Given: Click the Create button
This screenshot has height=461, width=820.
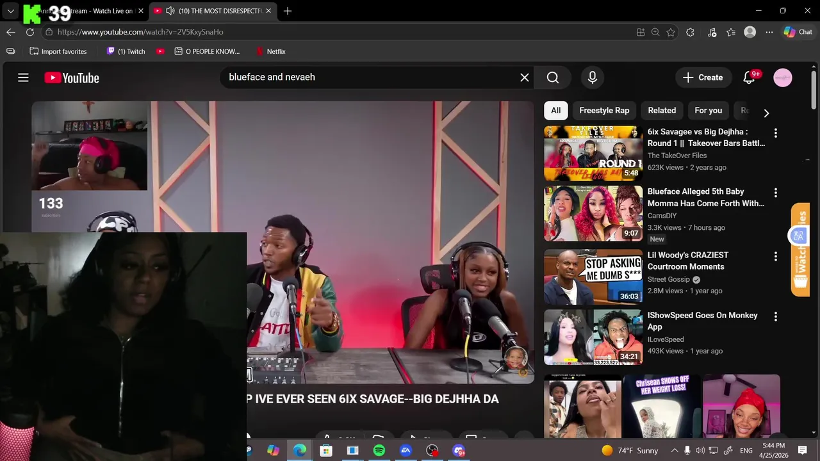Looking at the screenshot, I should point(703,77).
